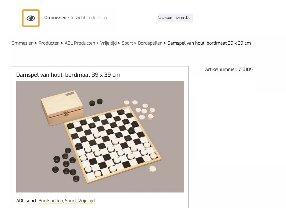Click the wooden storage box in photo
The height and width of the screenshot is (213, 286).
(x=63, y=108)
